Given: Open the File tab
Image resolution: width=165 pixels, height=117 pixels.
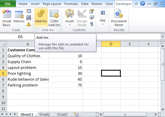Looking at the screenshot, I should tap(8, 4).
